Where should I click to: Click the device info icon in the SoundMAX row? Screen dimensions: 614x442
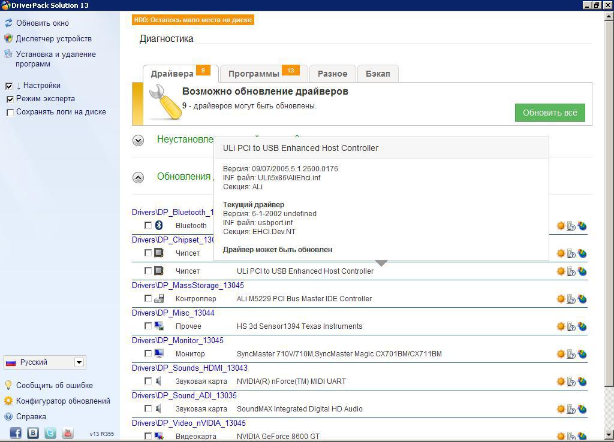tap(571, 410)
